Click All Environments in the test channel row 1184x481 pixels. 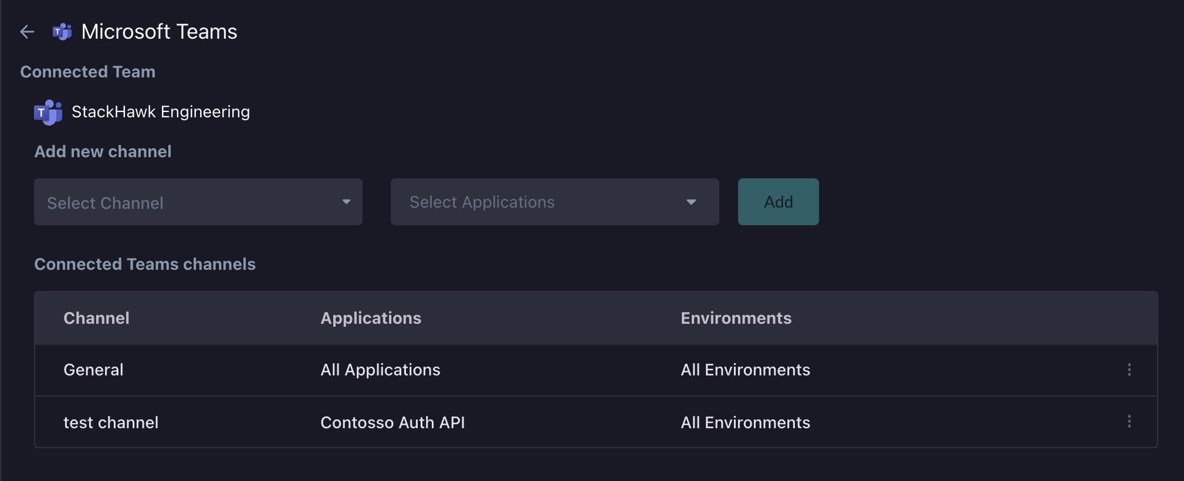tap(745, 422)
